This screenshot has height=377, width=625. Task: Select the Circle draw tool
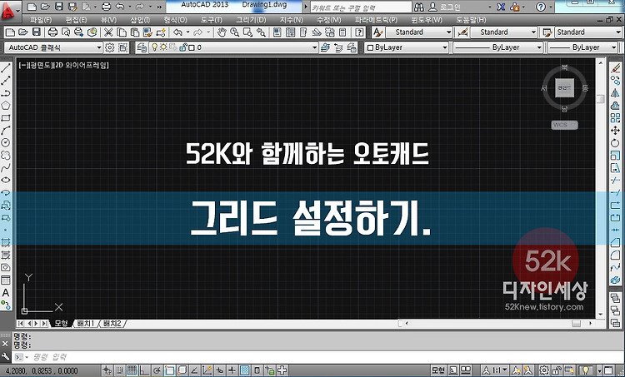(6, 142)
